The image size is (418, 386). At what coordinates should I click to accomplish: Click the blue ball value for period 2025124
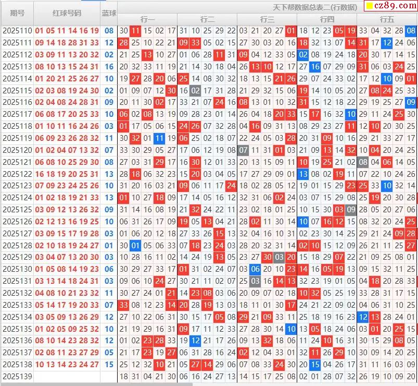[109, 198]
